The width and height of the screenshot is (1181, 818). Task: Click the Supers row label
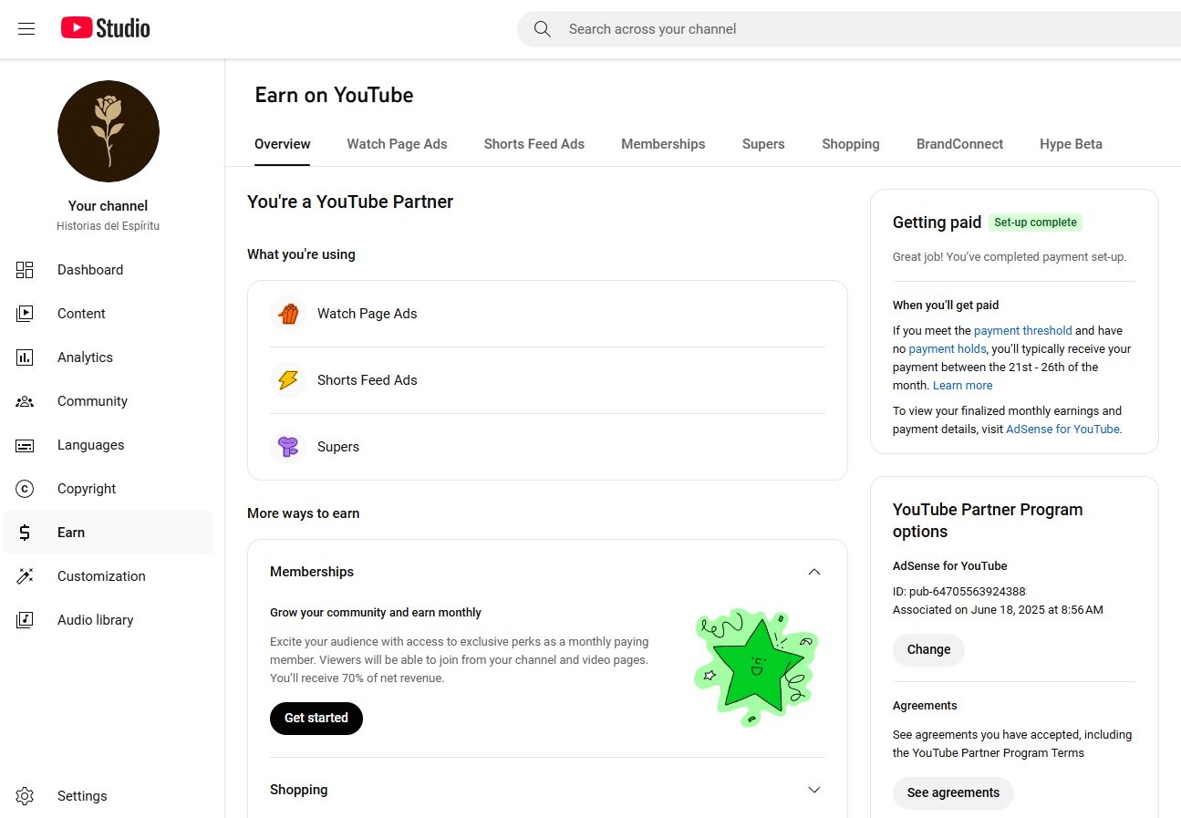click(x=338, y=447)
